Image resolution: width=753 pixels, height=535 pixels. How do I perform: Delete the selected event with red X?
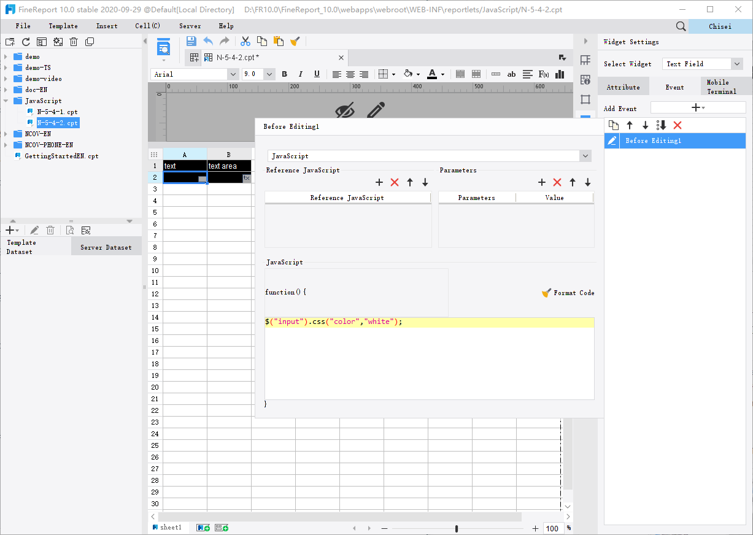pos(678,125)
